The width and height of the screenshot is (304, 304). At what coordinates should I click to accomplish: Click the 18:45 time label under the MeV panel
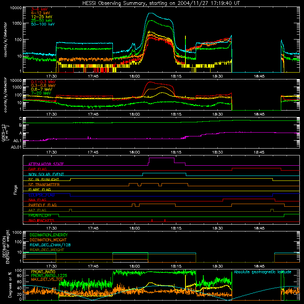259,114
